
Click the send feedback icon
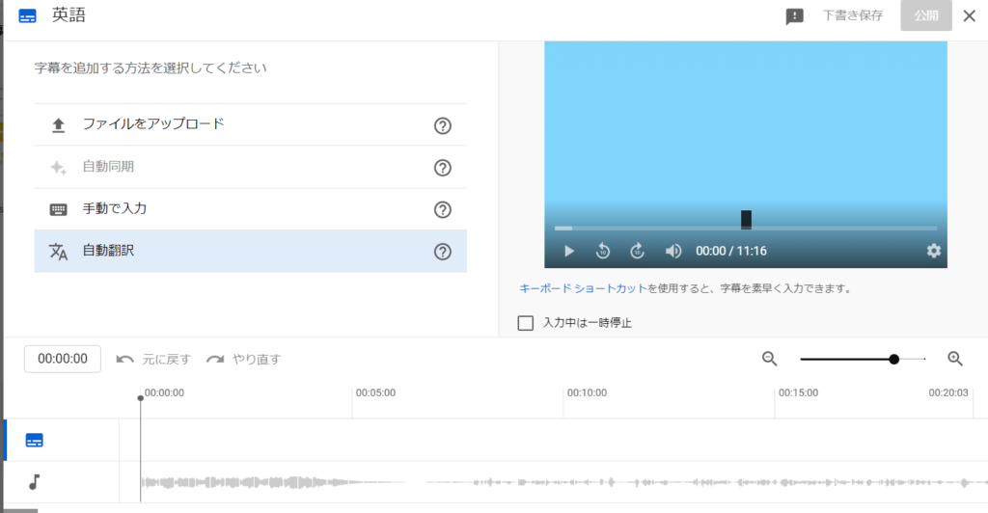(x=795, y=16)
